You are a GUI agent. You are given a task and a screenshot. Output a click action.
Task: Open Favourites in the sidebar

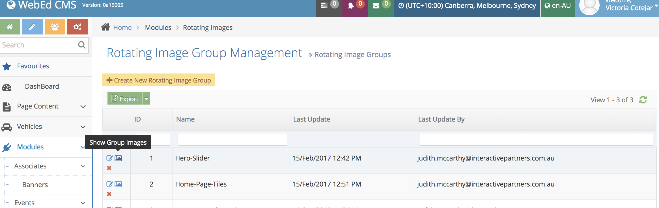tap(33, 66)
